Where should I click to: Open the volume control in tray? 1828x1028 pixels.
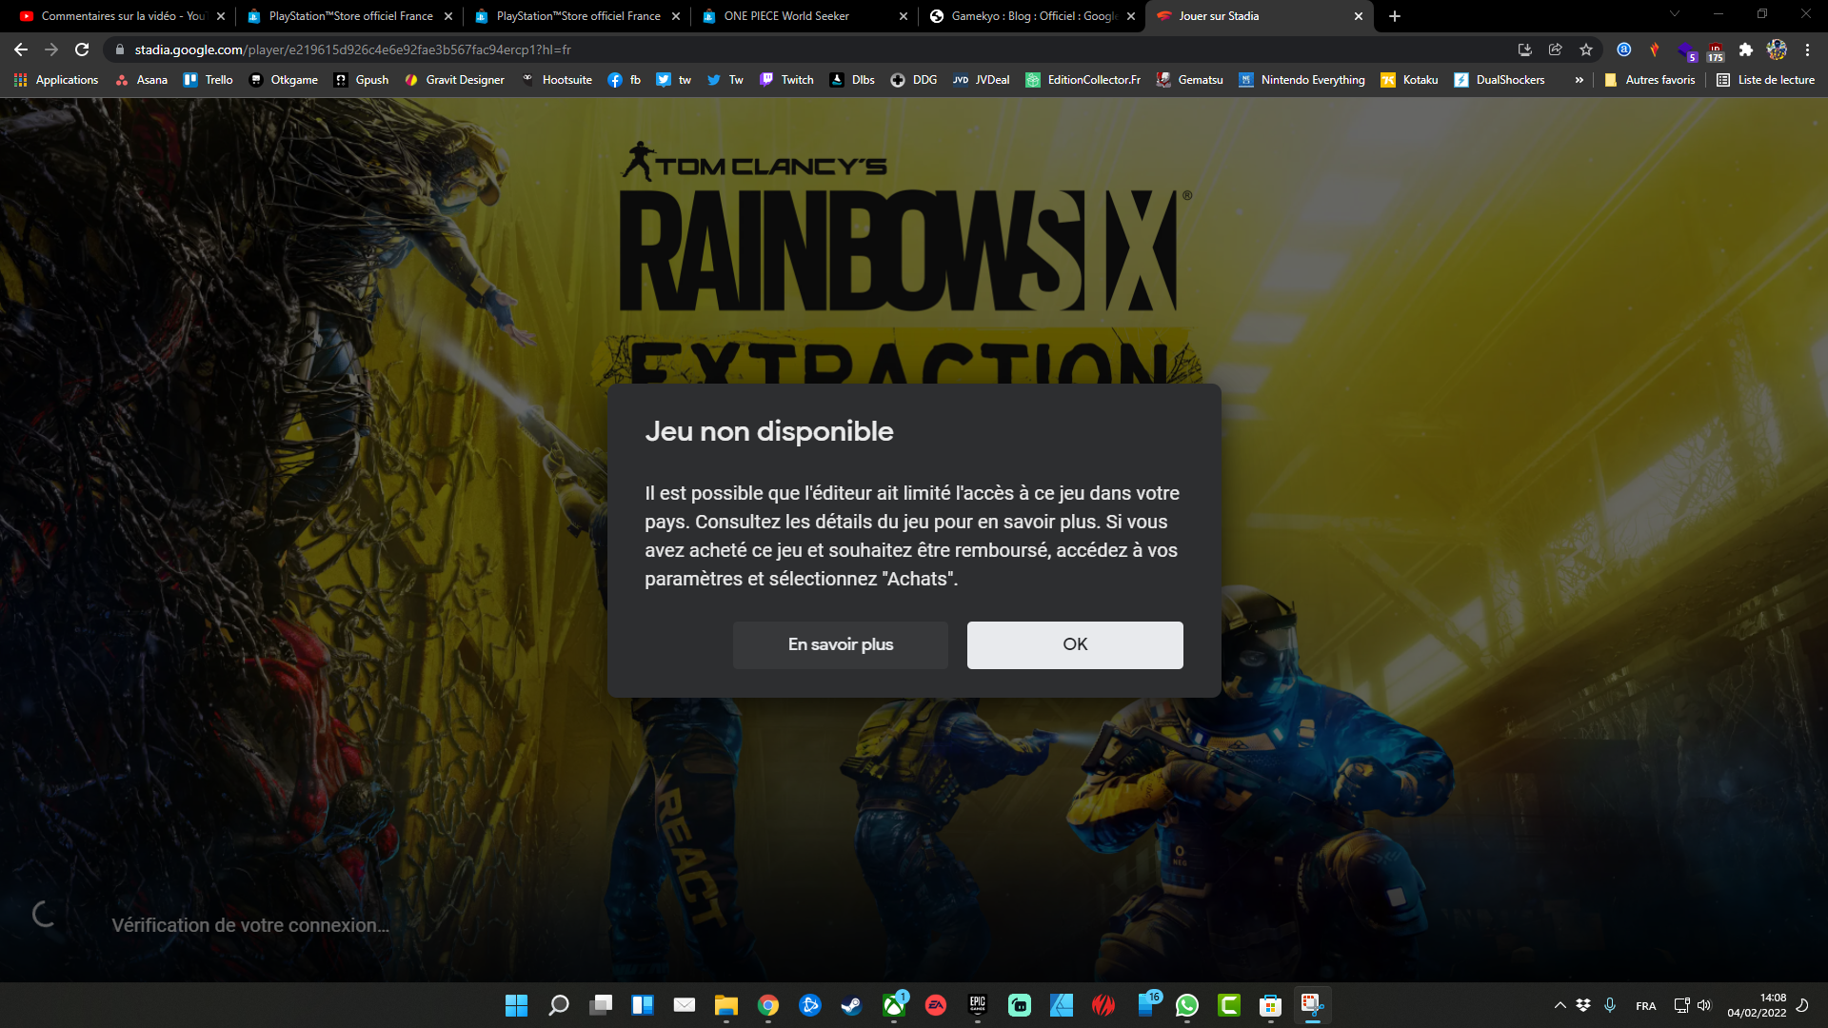coord(1704,1005)
